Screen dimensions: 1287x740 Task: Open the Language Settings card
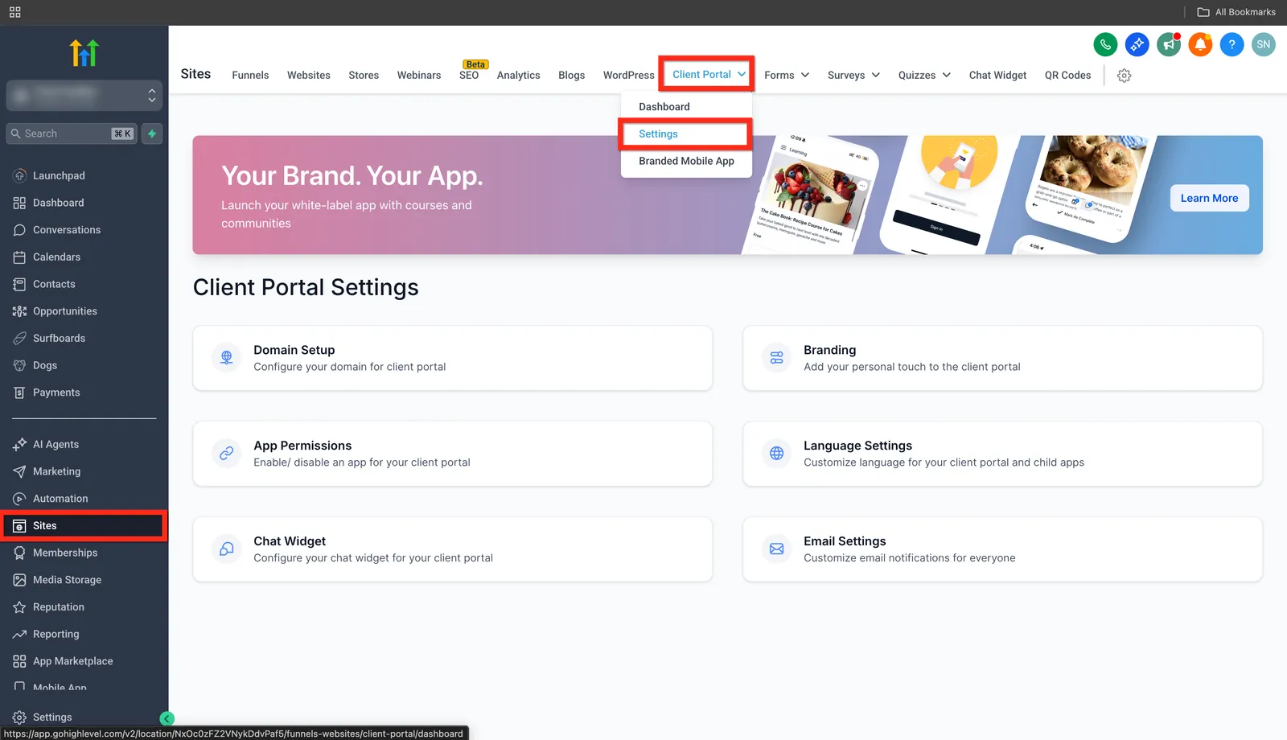click(x=1002, y=454)
